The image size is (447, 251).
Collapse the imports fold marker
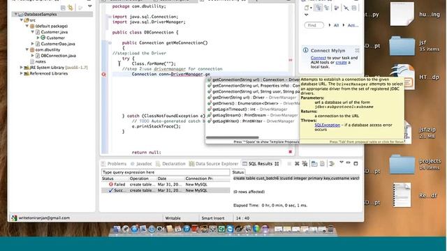click(x=110, y=17)
